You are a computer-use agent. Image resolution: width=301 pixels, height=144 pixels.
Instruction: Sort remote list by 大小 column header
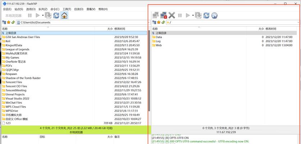click(256, 29)
